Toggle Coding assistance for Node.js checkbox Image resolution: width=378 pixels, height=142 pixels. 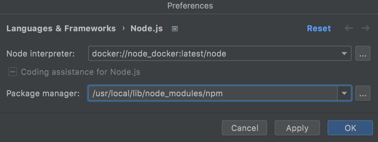(13, 72)
